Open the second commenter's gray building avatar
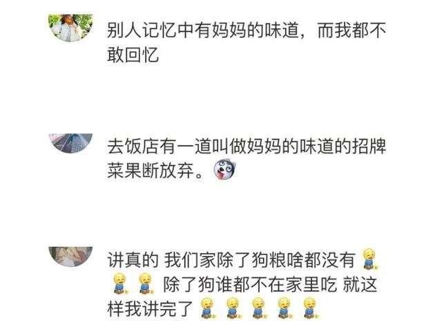Screen dimensions: 442x334 click(x=70, y=143)
